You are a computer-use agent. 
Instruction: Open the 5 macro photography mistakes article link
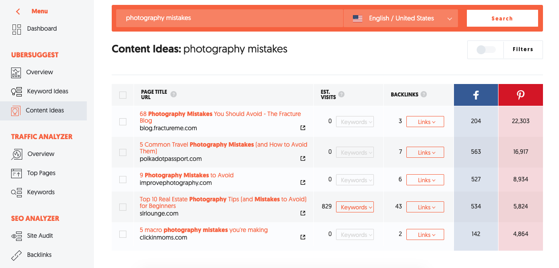coord(203,230)
